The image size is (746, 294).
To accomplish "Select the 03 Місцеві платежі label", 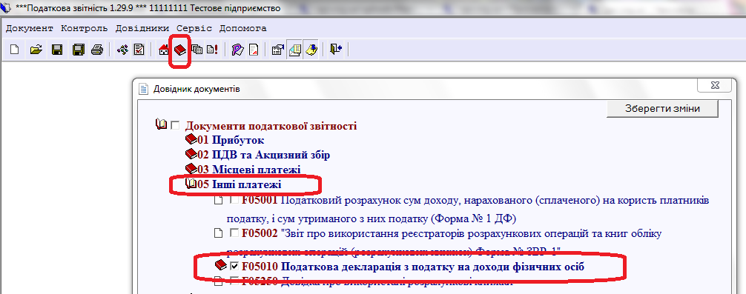I will coord(249,170).
